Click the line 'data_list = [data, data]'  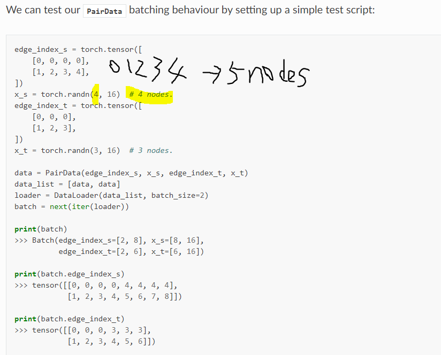pos(67,184)
